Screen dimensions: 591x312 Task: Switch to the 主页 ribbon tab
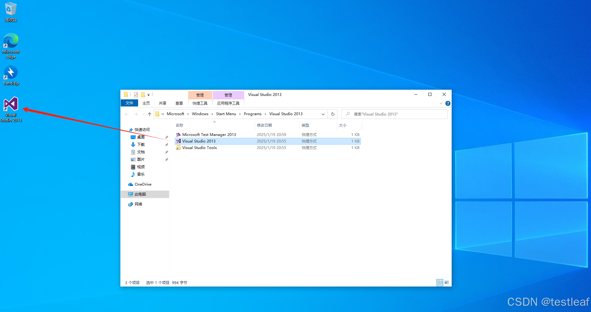pyautogui.click(x=146, y=103)
